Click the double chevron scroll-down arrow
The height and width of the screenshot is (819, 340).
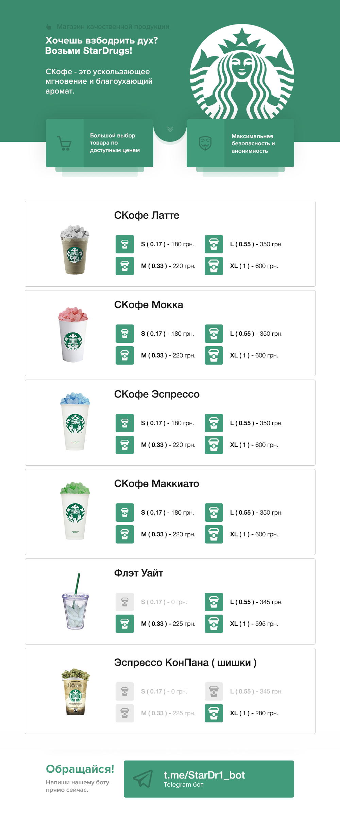(170, 129)
